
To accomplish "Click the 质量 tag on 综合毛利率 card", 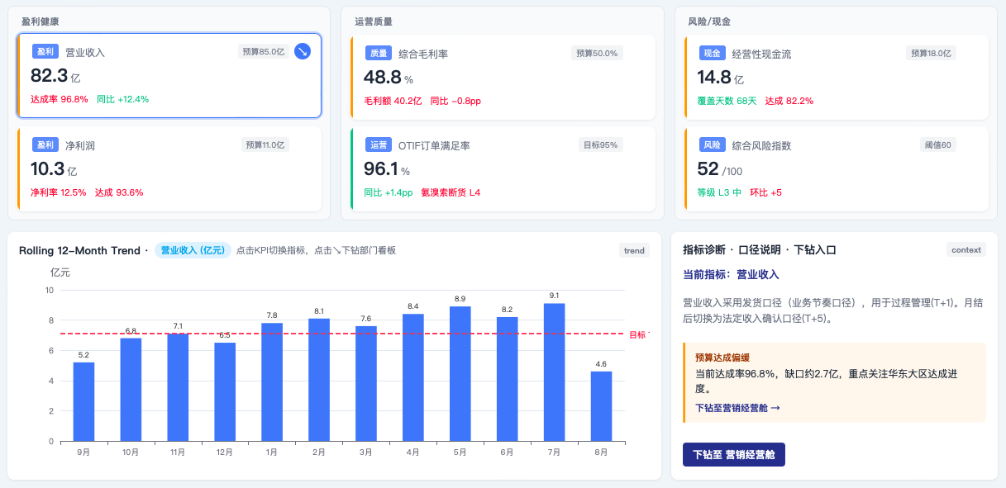I will 379,54.
